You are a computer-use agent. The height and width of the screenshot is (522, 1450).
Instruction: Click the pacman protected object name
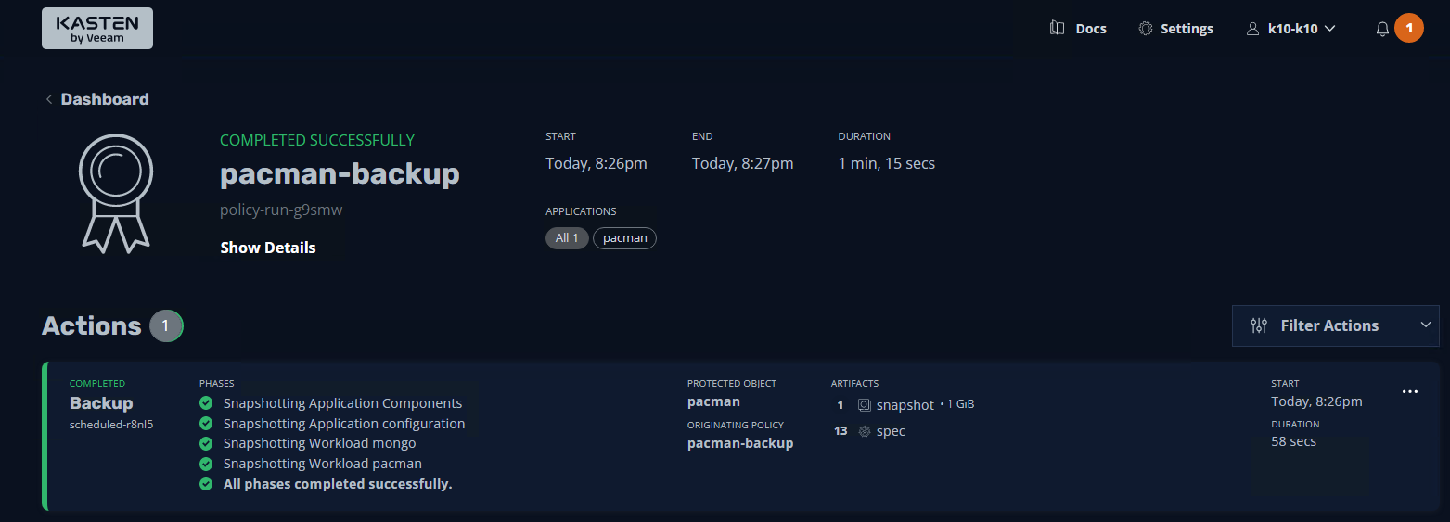pyautogui.click(x=713, y=401)
